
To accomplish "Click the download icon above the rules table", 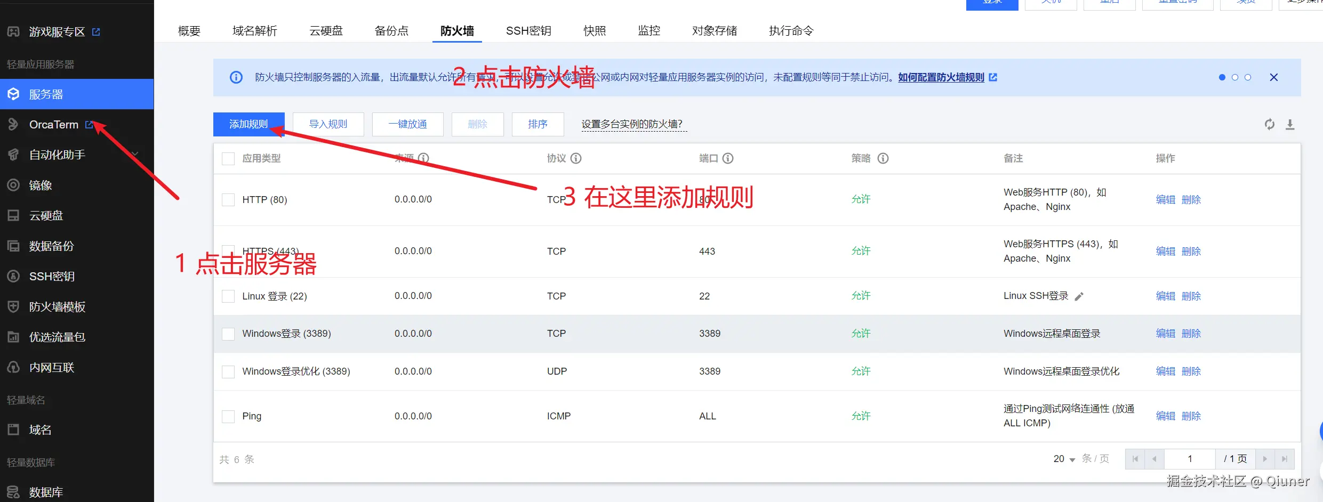I will tap(1290, 124).
